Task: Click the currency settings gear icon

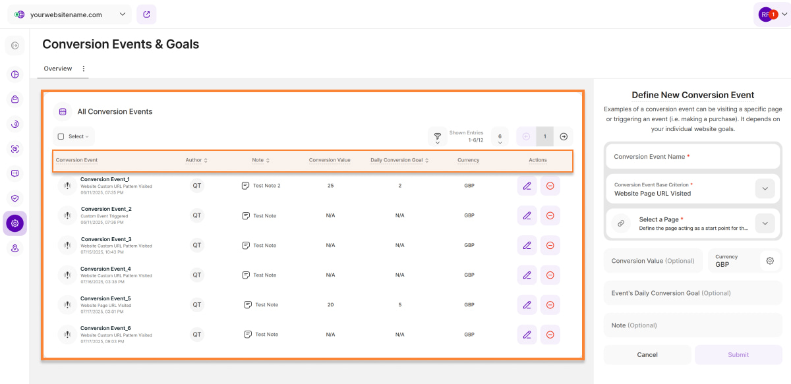Action: 769,261
